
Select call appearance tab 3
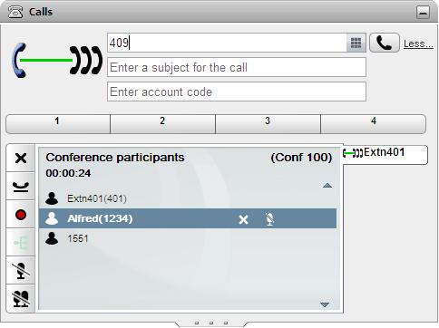click(268, 124)
